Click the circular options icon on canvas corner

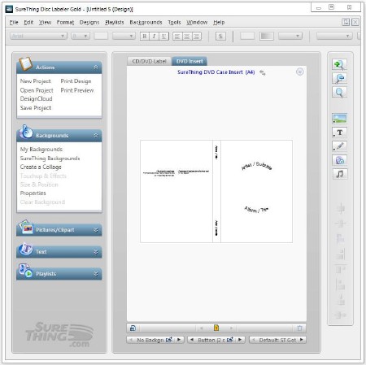[x=299, y=72]
